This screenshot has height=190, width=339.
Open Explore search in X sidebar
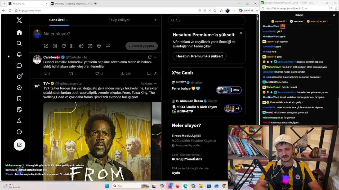19,43
